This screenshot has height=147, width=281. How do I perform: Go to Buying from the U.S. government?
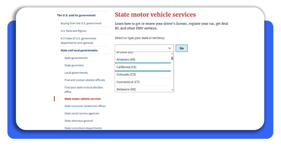pyautogui.click(x=81, y=23)
